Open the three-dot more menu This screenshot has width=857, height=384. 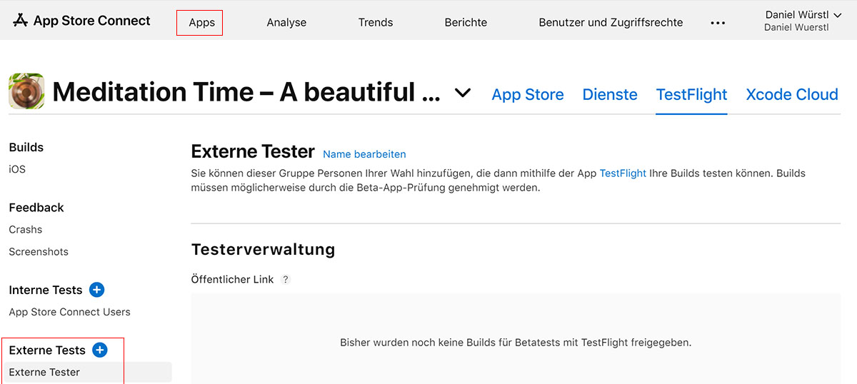click(x=718, y=23)
